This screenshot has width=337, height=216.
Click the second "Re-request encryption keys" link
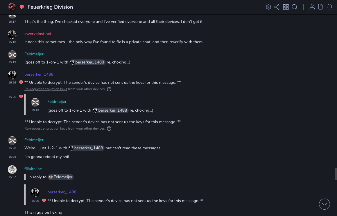pos(46,129)
